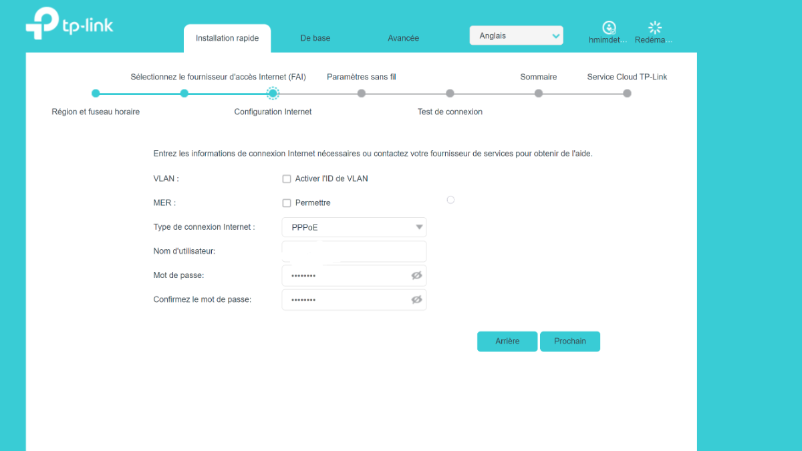Click the Redémarrer reboot icon

tap(655, 27)
